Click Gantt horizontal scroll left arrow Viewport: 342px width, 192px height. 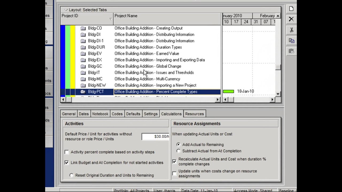click(225, 99)
